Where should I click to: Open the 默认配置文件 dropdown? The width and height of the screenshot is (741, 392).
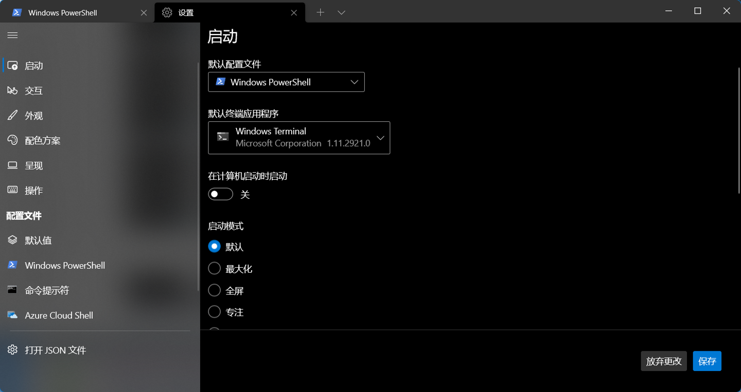[286, 82]
